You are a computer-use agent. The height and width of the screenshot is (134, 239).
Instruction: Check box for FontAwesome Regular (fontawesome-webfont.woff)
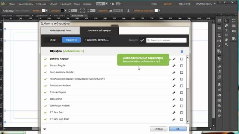[x=181, y=79]
